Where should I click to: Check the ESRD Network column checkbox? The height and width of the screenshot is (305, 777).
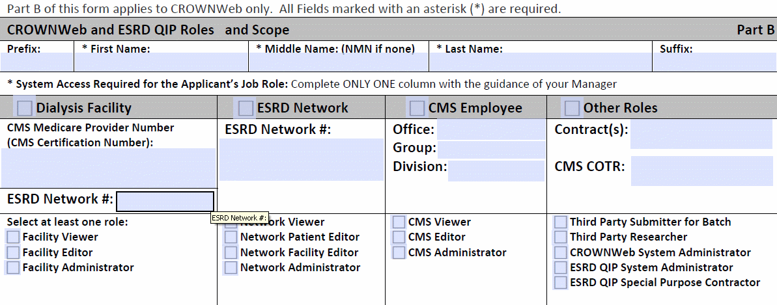click(x=246, y=107)
